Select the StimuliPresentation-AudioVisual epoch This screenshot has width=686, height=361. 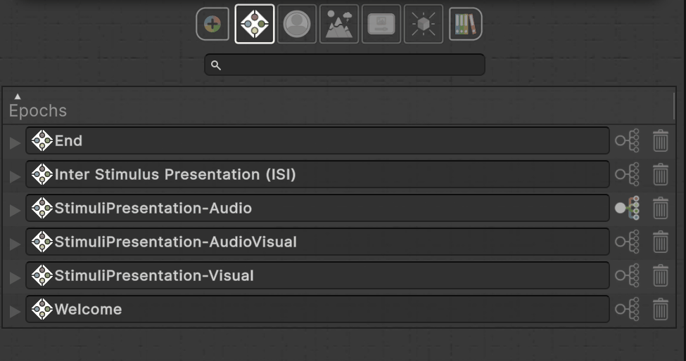[317, 242]
